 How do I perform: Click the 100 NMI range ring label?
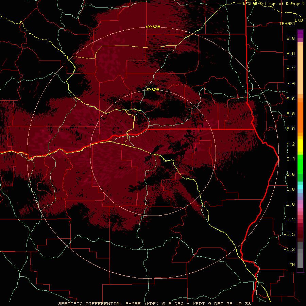[153, 27]
